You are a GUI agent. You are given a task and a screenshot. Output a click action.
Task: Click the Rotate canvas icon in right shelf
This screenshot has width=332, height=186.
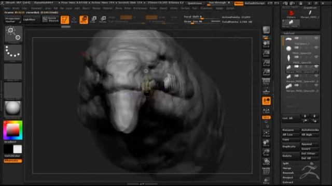point(266,162)
